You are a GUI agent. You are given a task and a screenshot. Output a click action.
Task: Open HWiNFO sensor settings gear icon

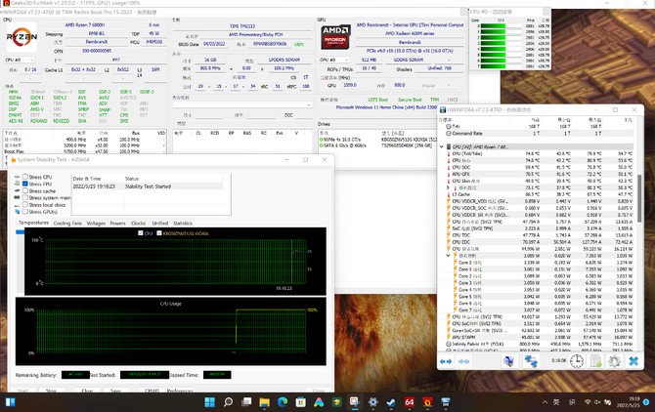click(x=614, y=361)
